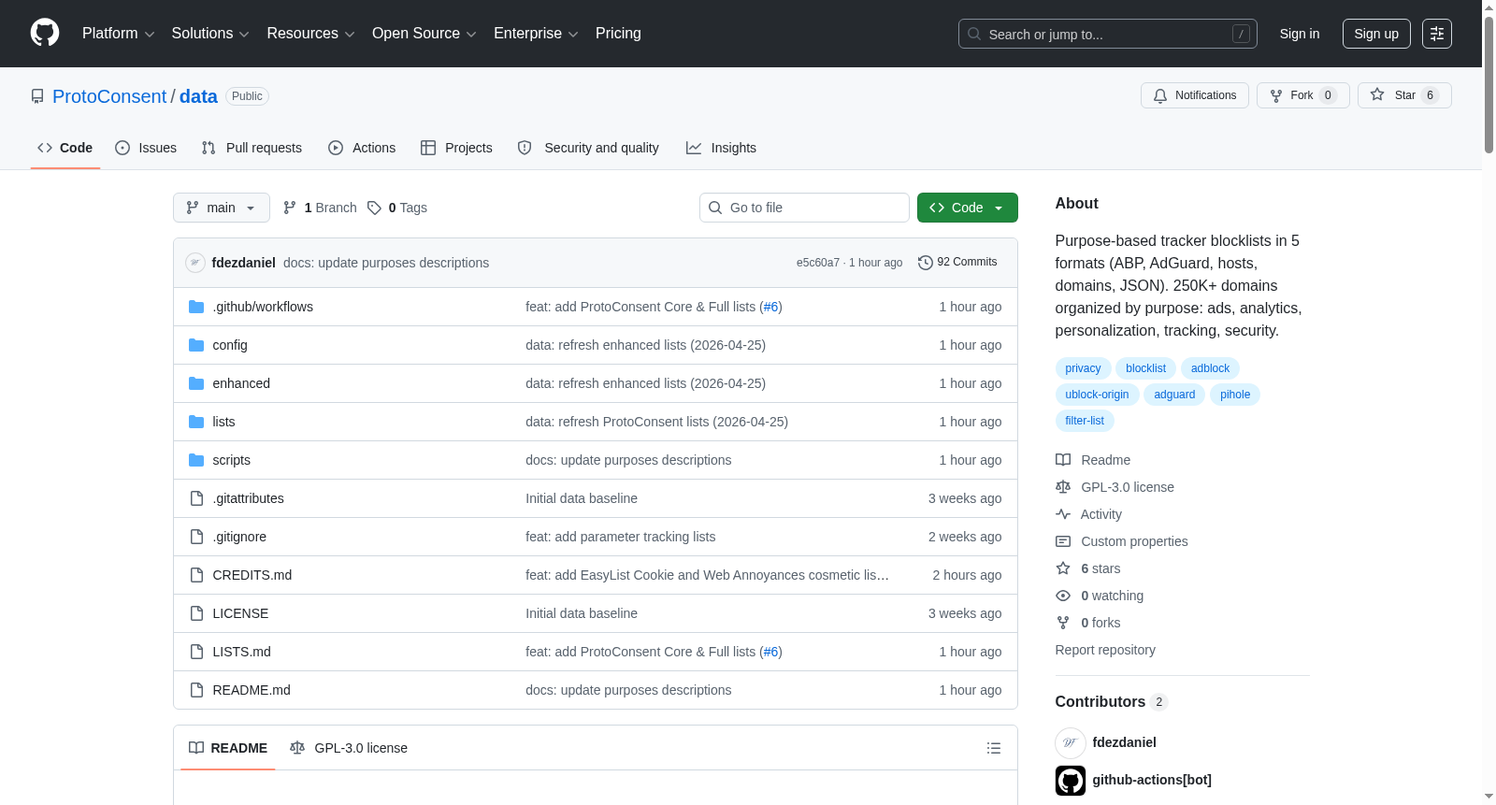Switch to the Projects tab
This screenshot has width=1496, height=805.
pyautogui.click(x=456, y=148)
